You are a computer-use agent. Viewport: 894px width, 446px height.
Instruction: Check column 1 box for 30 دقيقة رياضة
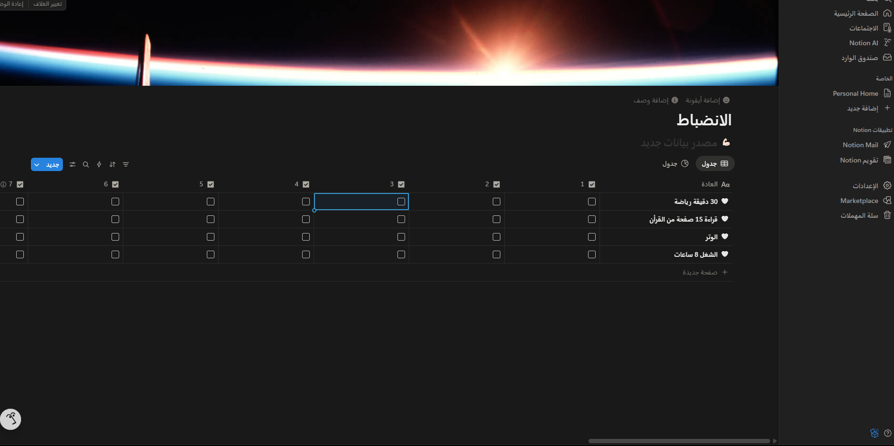[x=592, y=202]
